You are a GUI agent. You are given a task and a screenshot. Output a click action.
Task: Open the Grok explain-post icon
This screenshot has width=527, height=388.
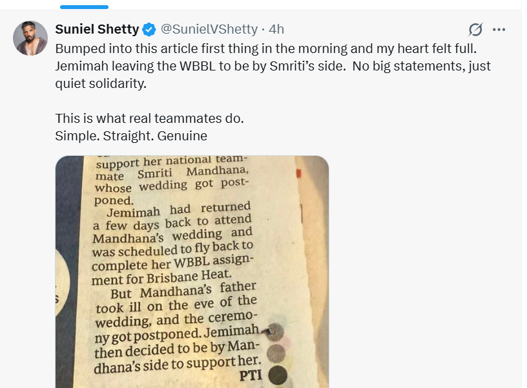coord(475,29)
